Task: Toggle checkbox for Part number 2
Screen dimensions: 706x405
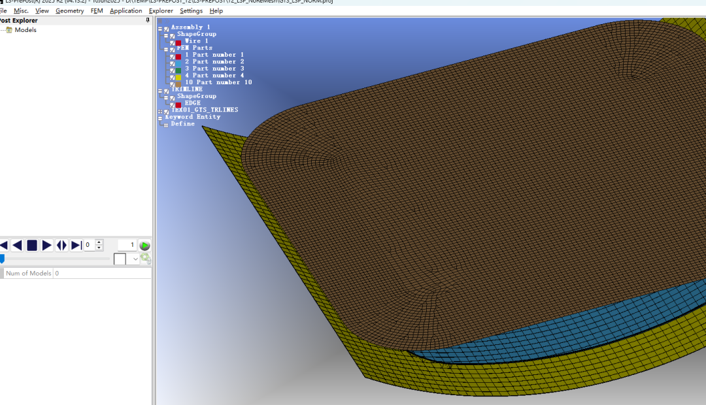Action: click(172, 64)
